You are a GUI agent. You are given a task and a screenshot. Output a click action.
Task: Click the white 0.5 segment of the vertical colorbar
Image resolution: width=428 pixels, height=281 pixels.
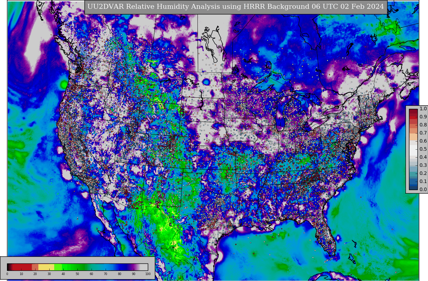[413, 150]
